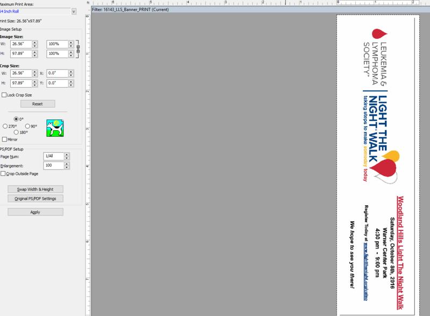Viewport: 430px width, 316px height.
Task: Increase Enlargement with up arrow
Action: click(67, 164)
